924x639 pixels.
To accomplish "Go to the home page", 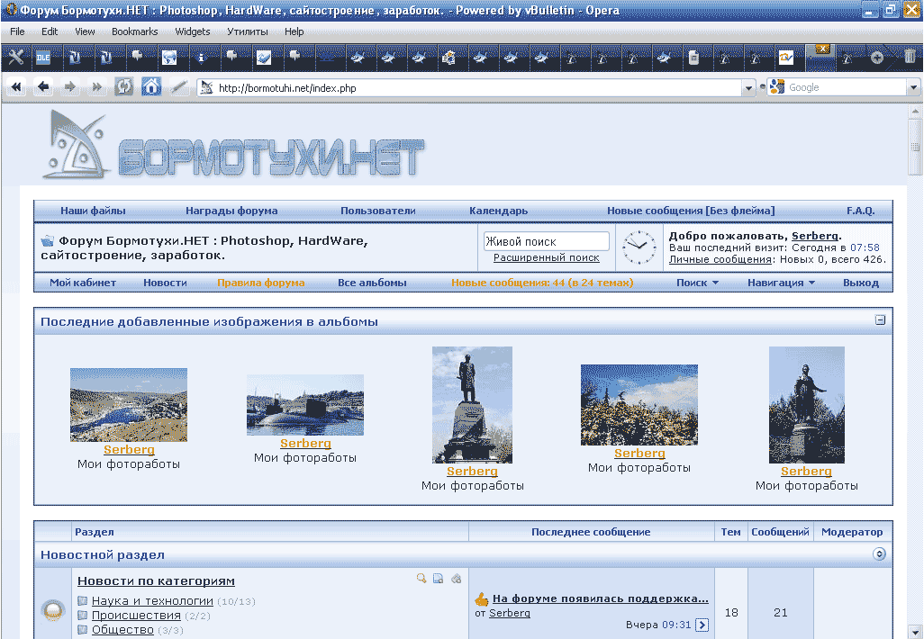I will pyautogui.click(x=151, y=87).
